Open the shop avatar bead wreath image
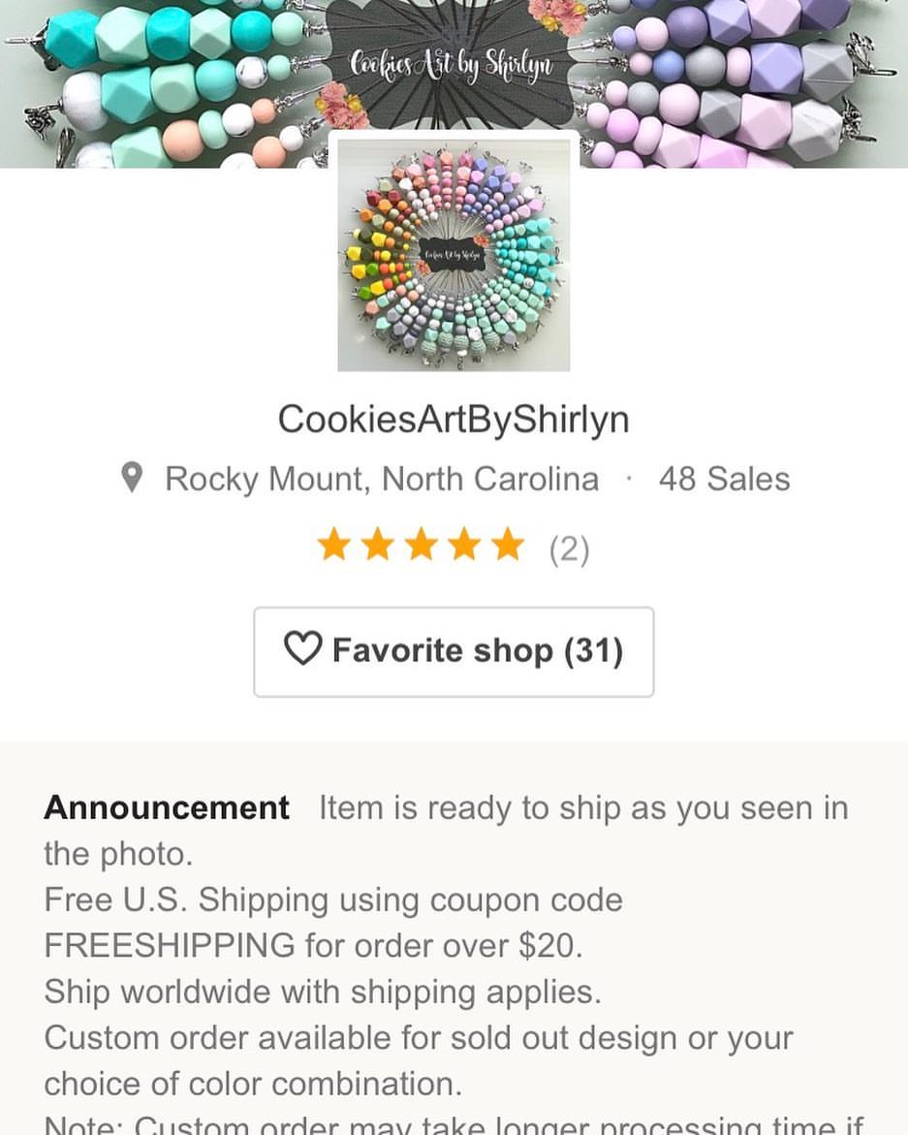908x1135 pixels. click(x=454, y=255)
